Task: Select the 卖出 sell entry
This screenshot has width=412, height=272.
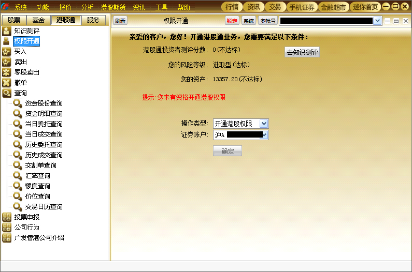Action: (21, 62)
